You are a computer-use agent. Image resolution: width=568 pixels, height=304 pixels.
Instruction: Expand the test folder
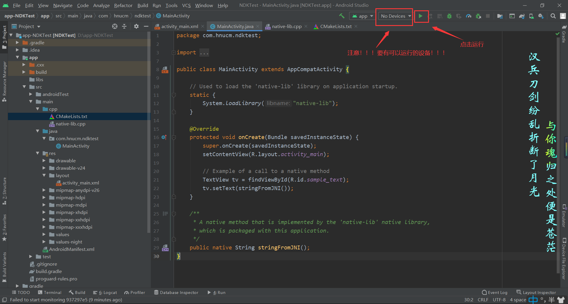31,256
